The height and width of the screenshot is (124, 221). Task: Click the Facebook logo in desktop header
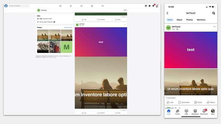6,6
